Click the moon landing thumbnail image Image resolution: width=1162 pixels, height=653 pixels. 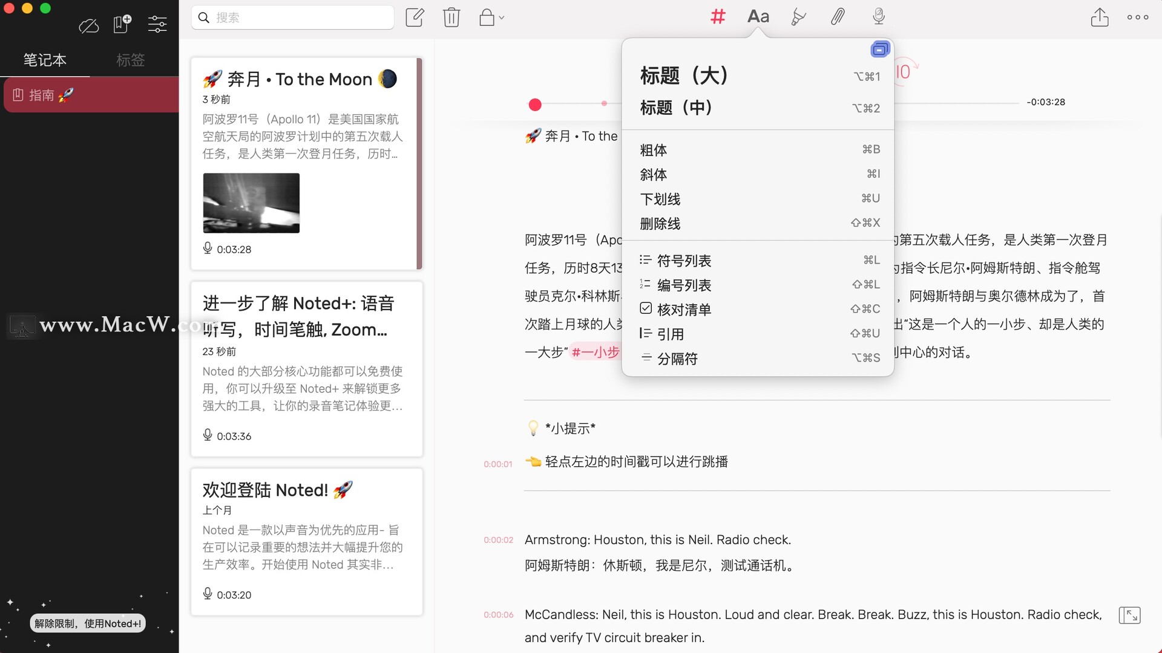pos(251,203)
